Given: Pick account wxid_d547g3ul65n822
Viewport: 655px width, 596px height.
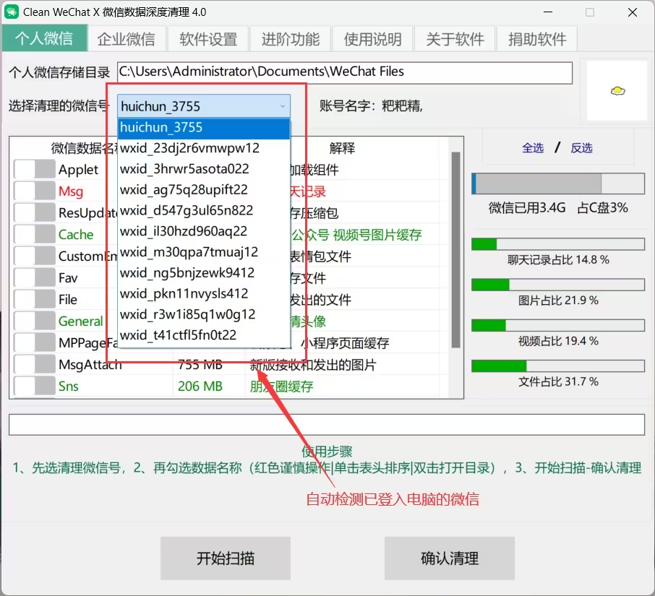Looking at the screenshot, I should (204, 210).
